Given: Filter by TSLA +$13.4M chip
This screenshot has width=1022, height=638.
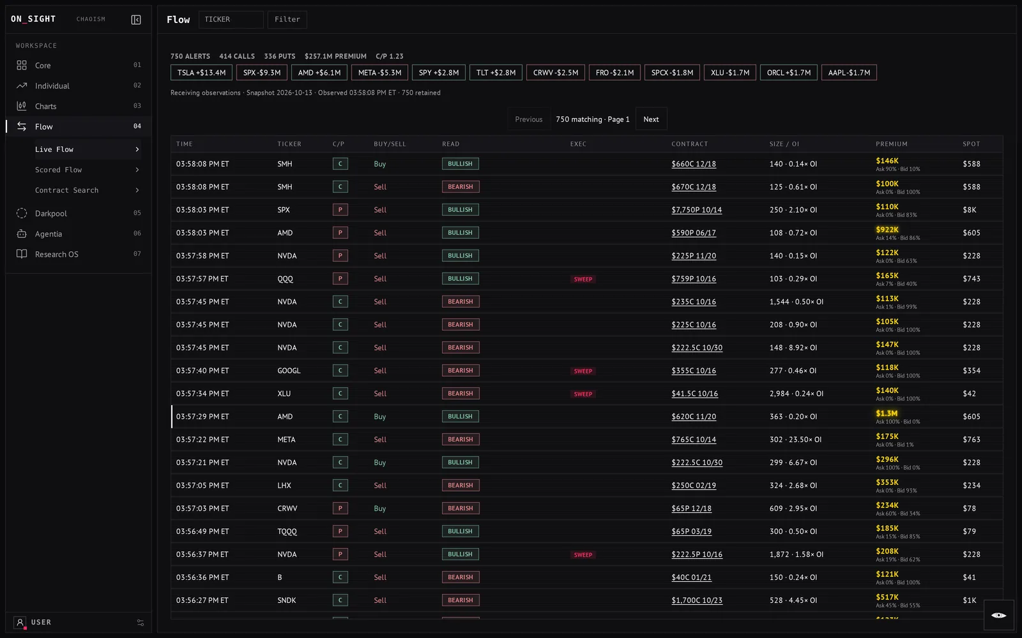Looking at the screenshot, I should [x=202, y=73].
